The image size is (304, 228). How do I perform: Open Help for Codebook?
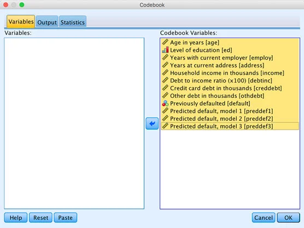click(16, 218)
